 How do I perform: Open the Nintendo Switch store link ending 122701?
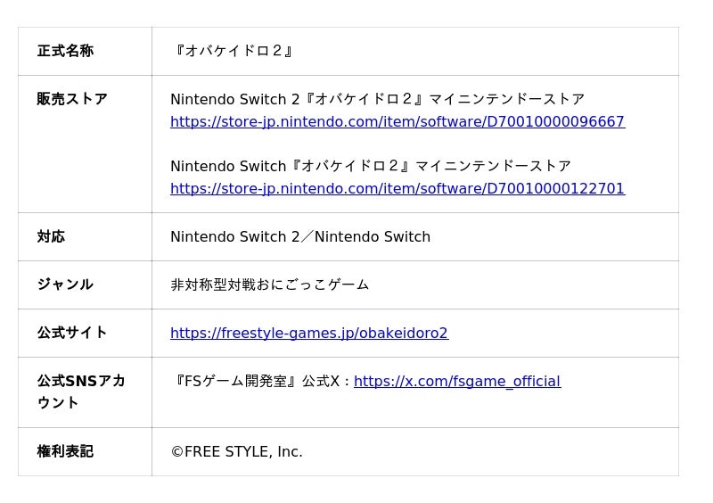pyautogui.click(x=397, y=188)
